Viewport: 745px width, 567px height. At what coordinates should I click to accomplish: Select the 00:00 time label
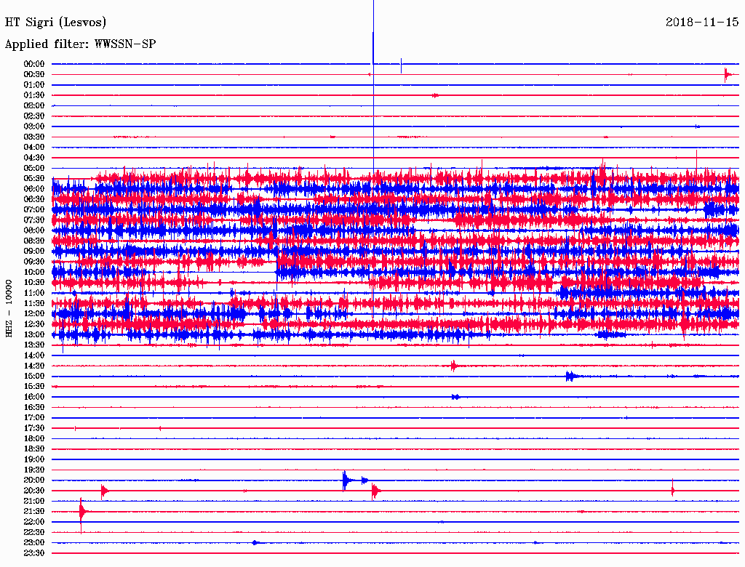pos(34,64)
